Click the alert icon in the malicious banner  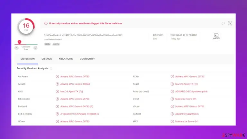(x=46, y=23)
